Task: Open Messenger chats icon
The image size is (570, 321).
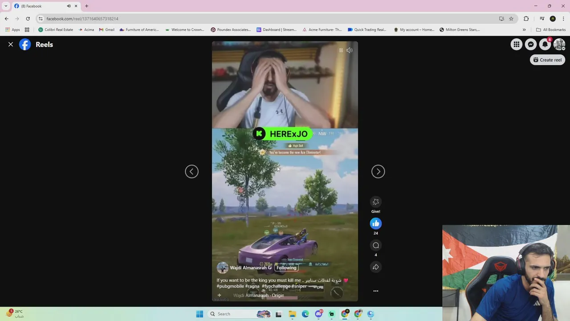Action: point(530,45)
